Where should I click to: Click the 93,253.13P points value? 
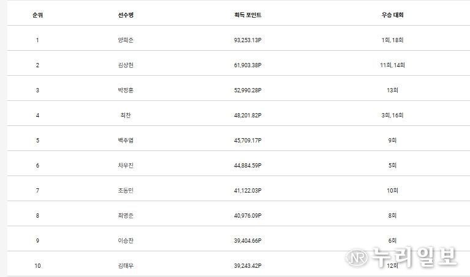248,40
